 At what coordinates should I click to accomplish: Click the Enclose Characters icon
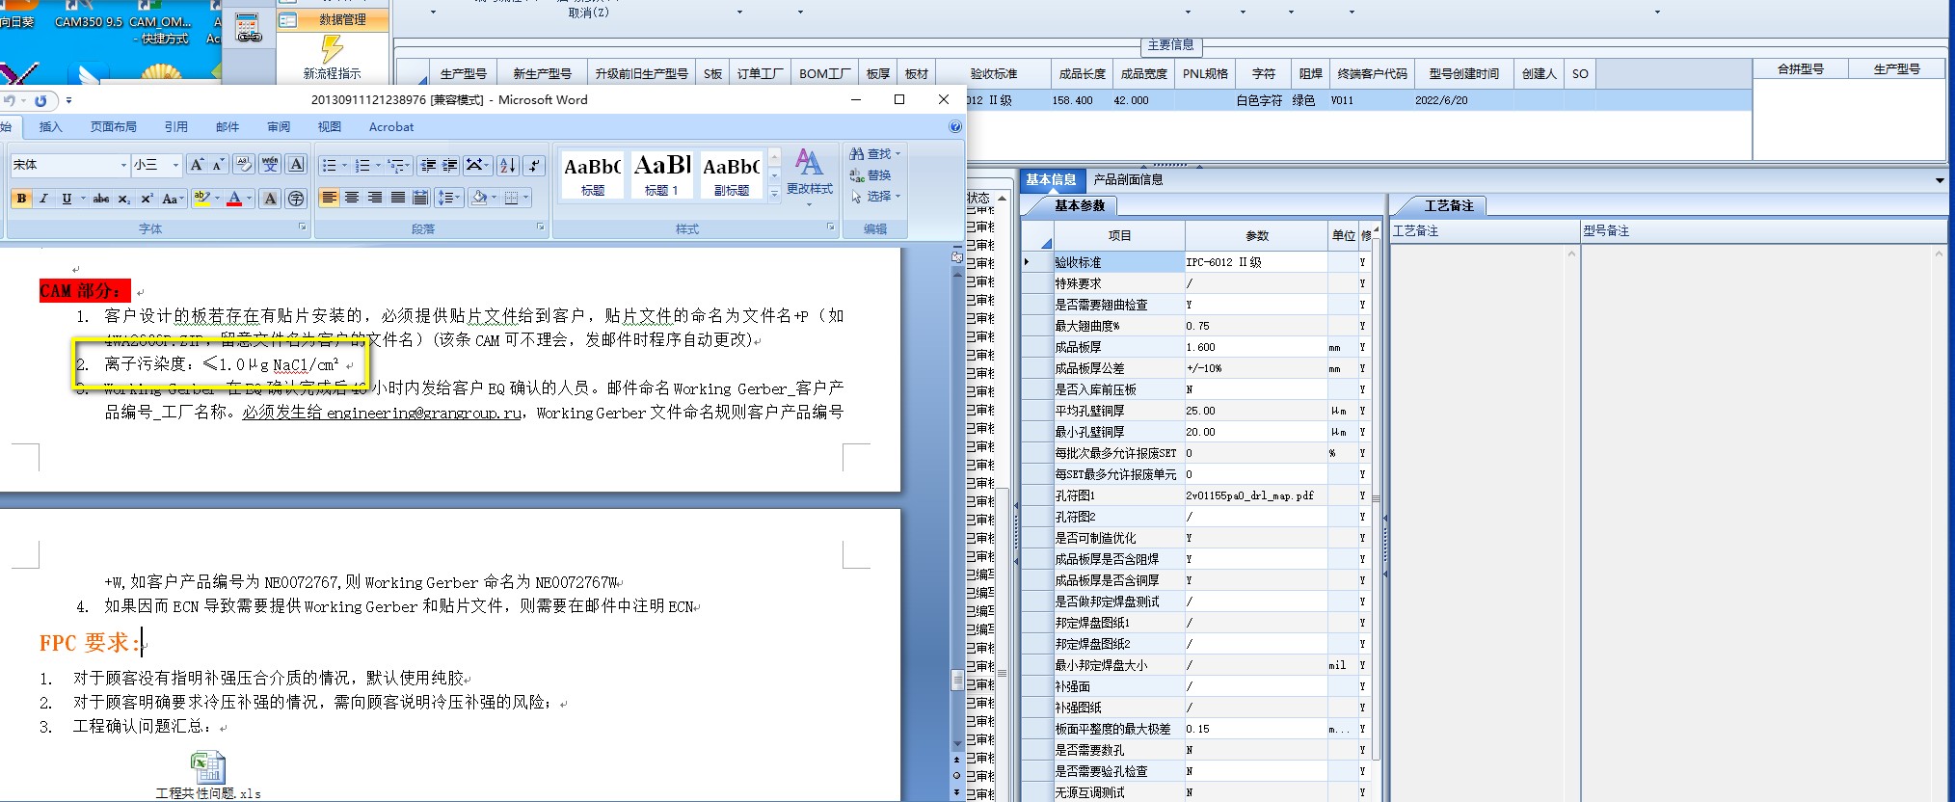296,199
